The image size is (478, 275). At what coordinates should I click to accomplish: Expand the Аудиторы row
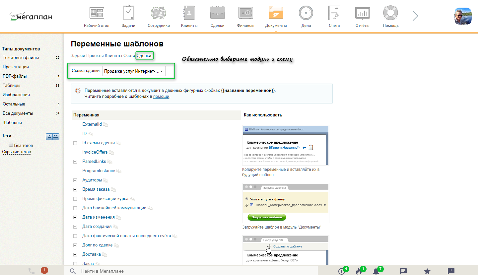pos(75,180)
